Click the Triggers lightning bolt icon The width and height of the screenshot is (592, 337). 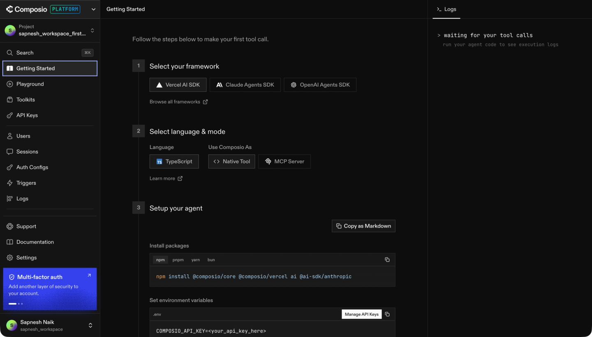click(x=10, y=183)
